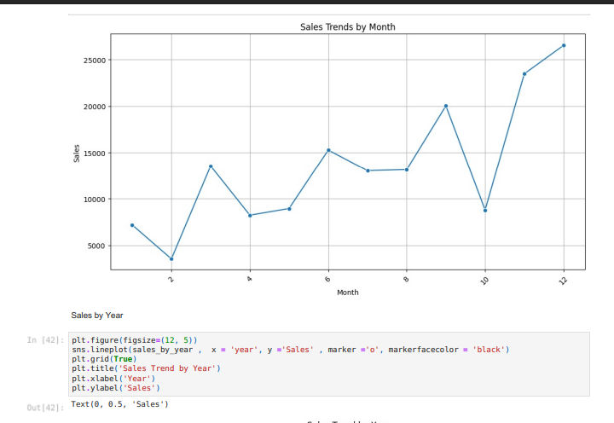The height and width of the screenshot is (423, 614).
Task: Click the x-axis tick label 6
Action: pyautogui.click(x=327, y=279)
